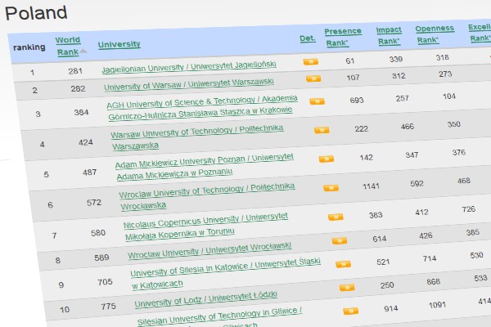Open University of Silesia in Katowice link
Viewport: 491px width, 327px height.
pos(226,273)
